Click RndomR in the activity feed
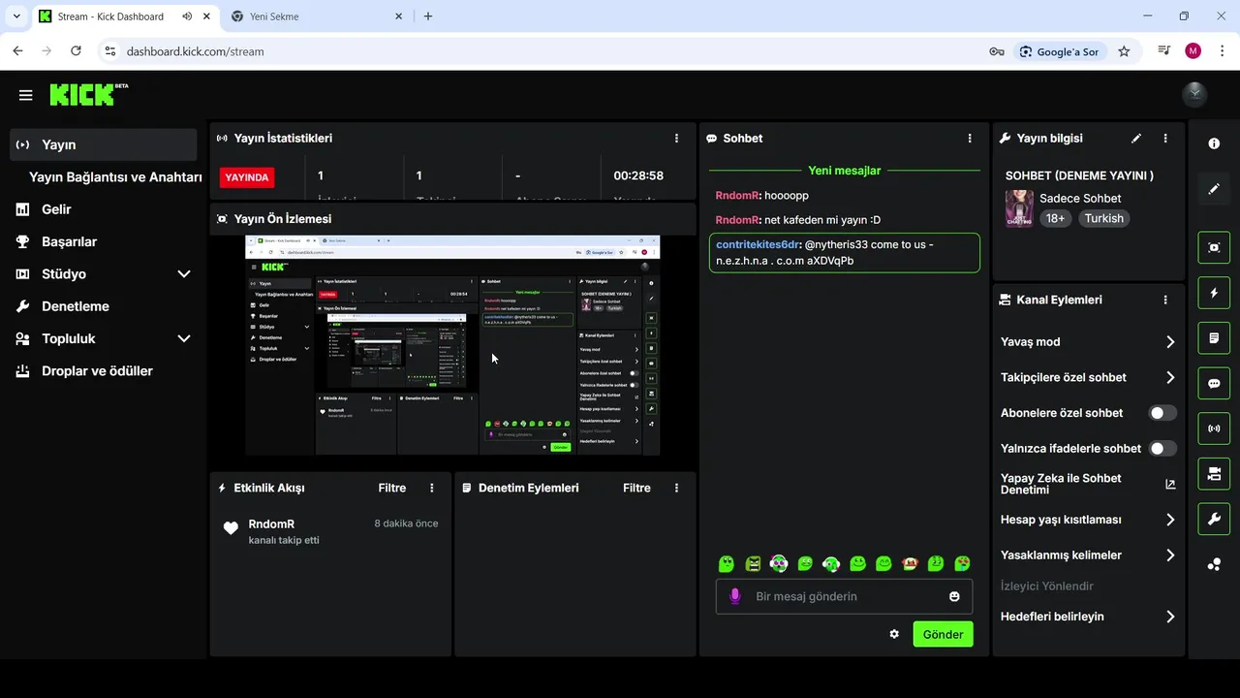This screenshot has height=698, width=1240. pos(271,523)
